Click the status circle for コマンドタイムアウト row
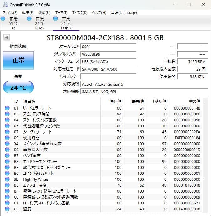211x216 pixels. pyautogui.click(x=7, y=173)
